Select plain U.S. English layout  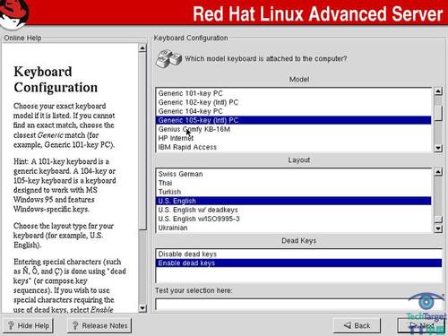coord(293,201)
